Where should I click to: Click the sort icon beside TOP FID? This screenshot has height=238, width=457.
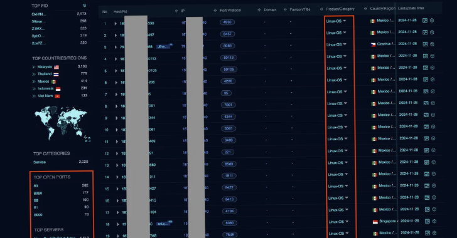[84, 6]
